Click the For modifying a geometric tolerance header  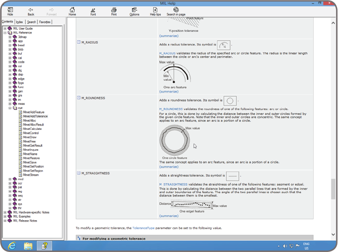pos(195,238)
